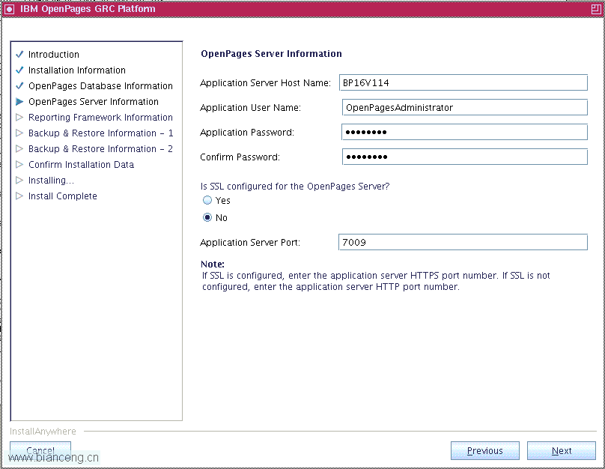Edit the Application Server Port field
Image resolution: width=605 pixels, height=469 pixels.
(x=463, y=242)
